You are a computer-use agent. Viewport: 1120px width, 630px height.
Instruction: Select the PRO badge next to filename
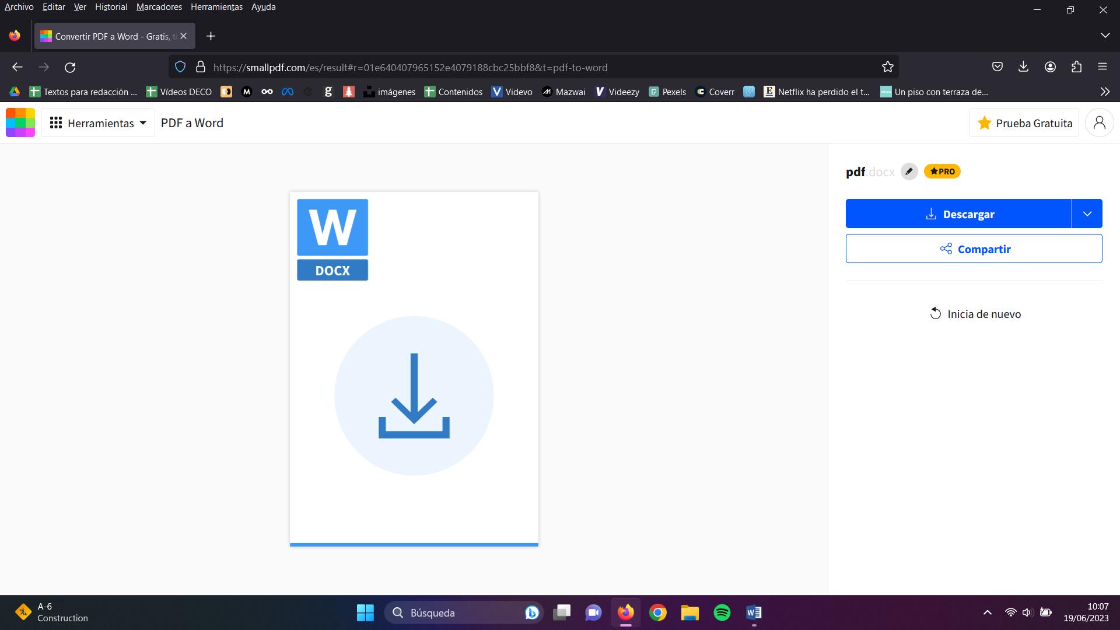pos(942,171)
